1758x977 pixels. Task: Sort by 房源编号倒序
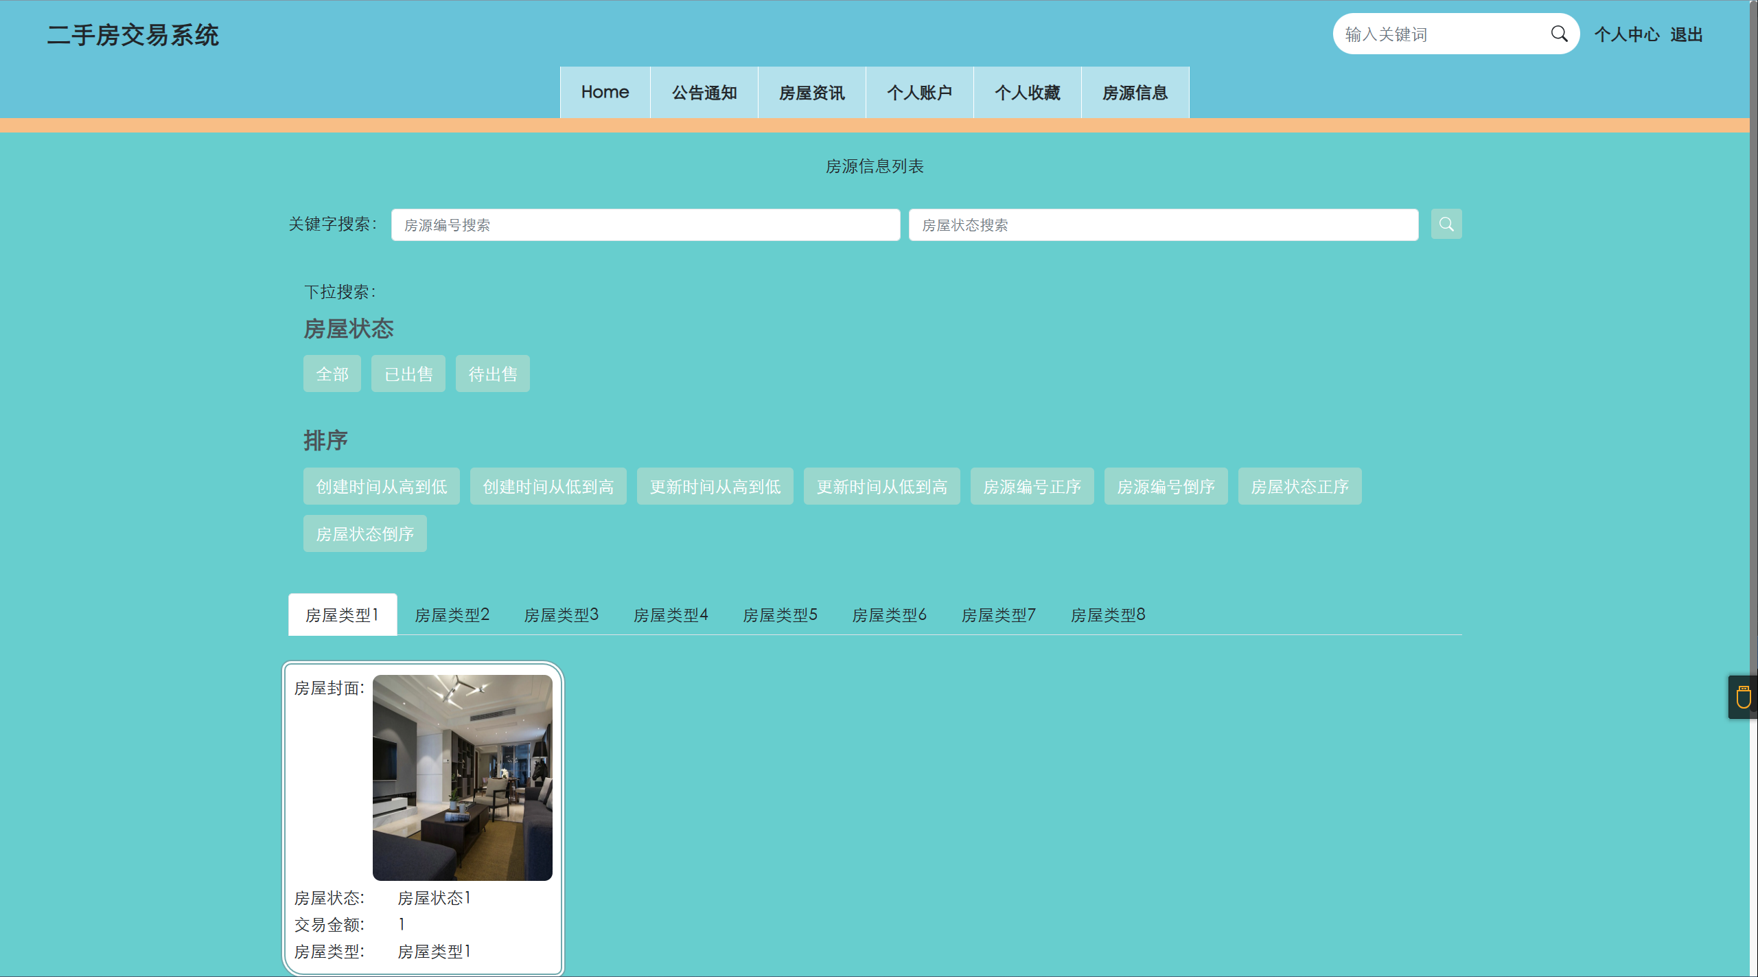pyautogui.click(x=1166, y=487)
